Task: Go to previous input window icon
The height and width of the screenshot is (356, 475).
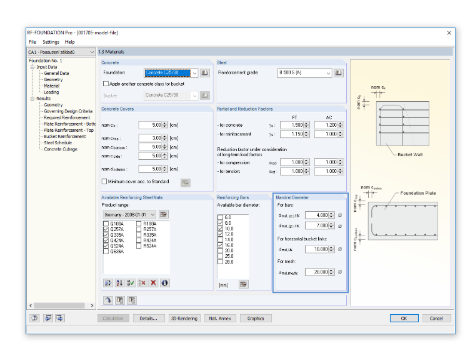Action: [48, 318]
